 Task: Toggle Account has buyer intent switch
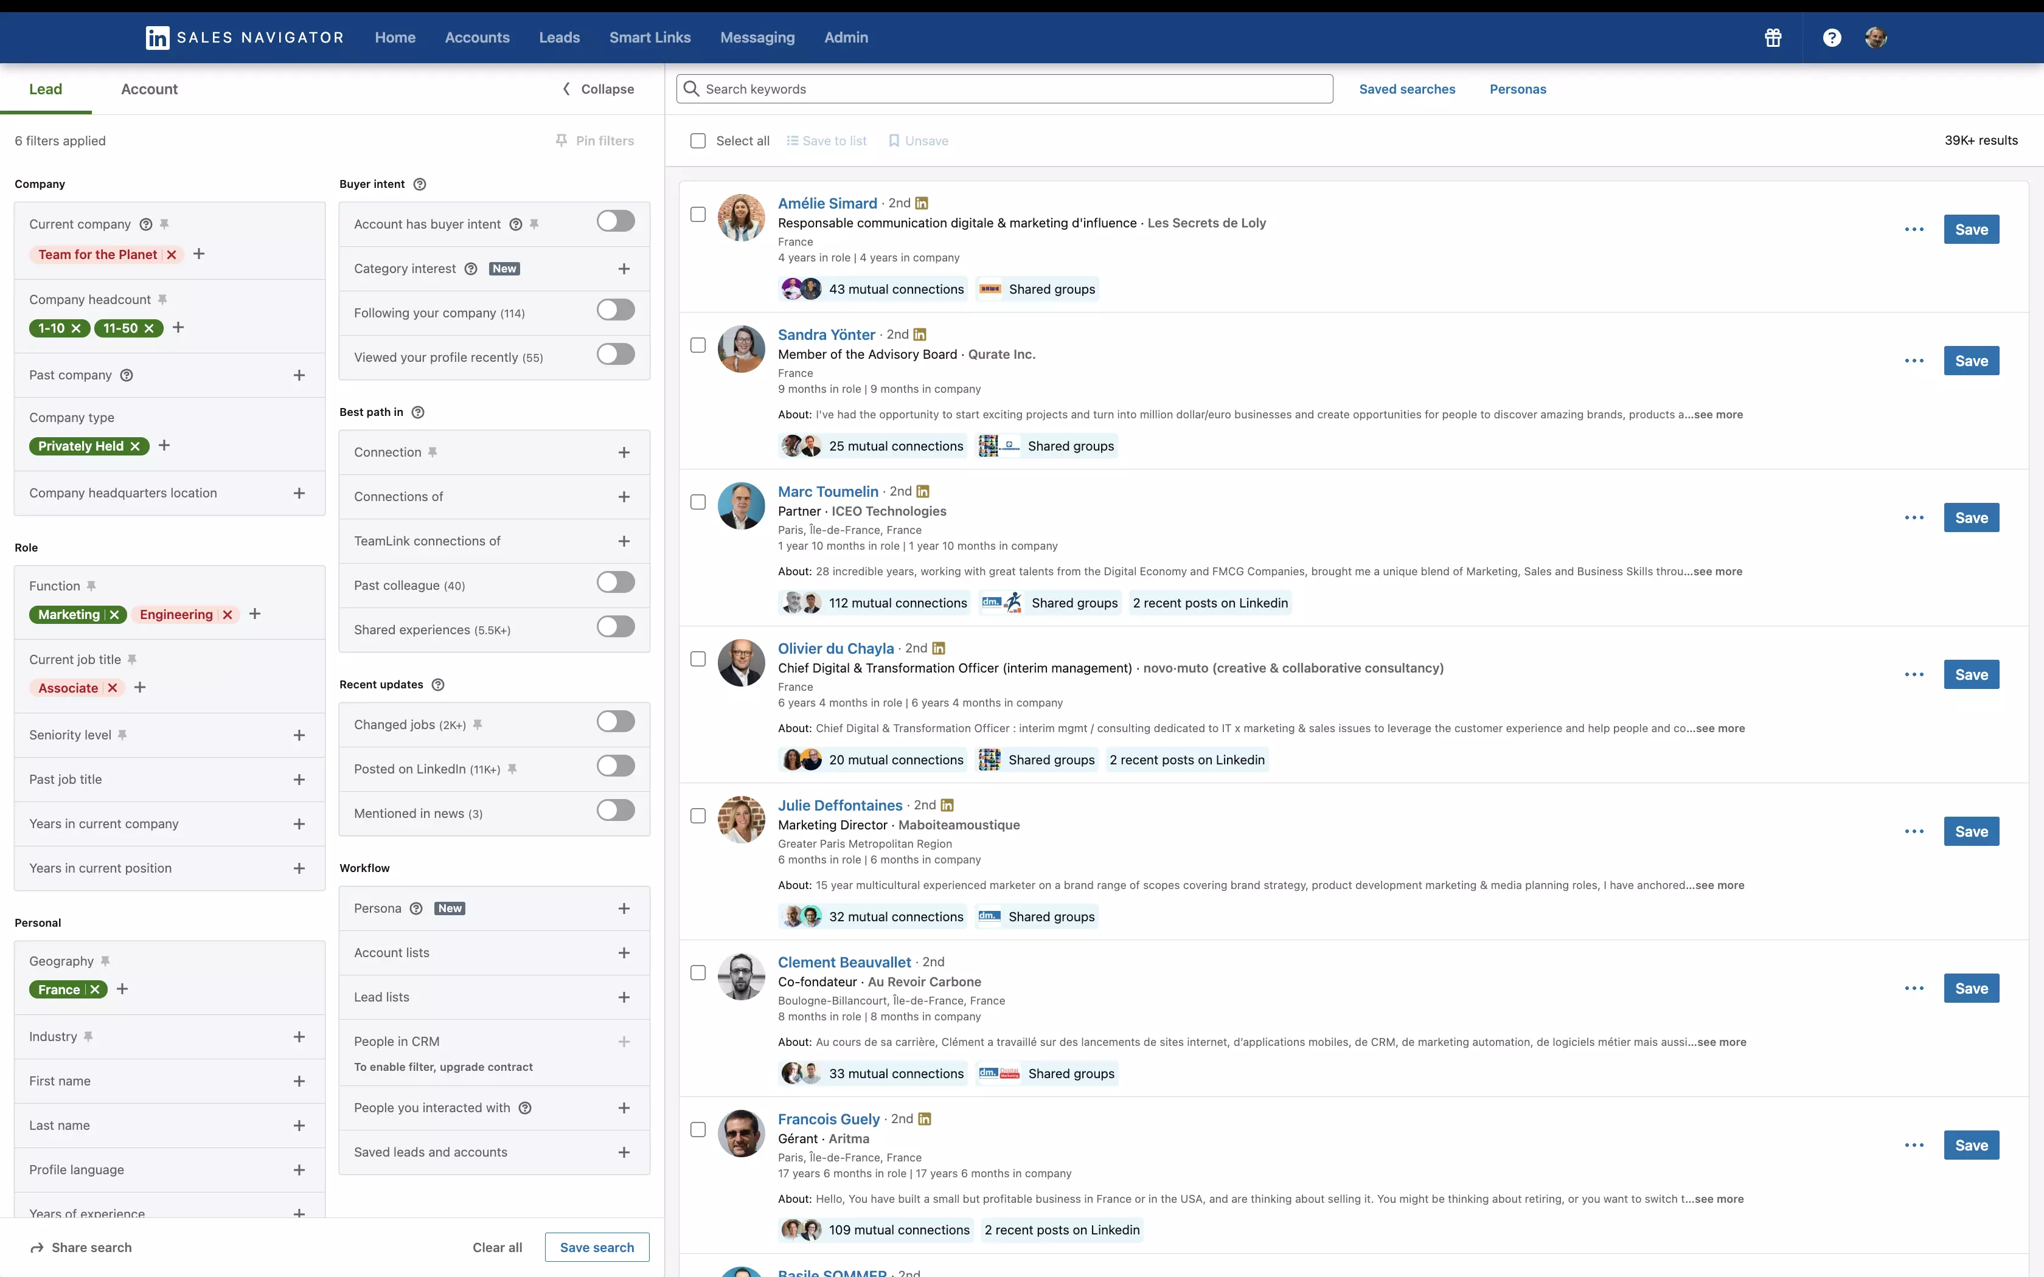[x=615, y=221]
